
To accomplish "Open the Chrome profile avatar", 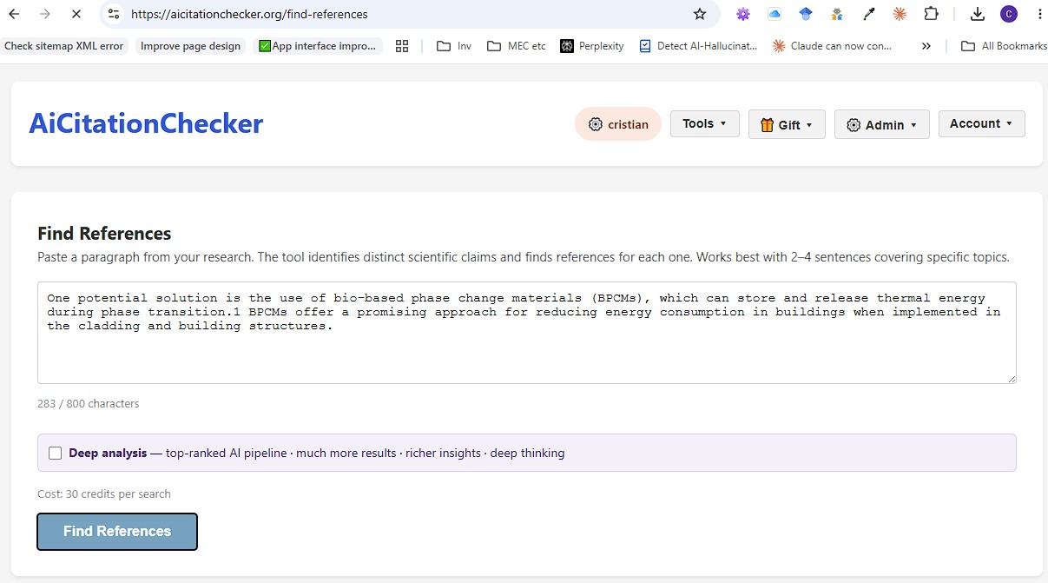I will pos(1008,14).
